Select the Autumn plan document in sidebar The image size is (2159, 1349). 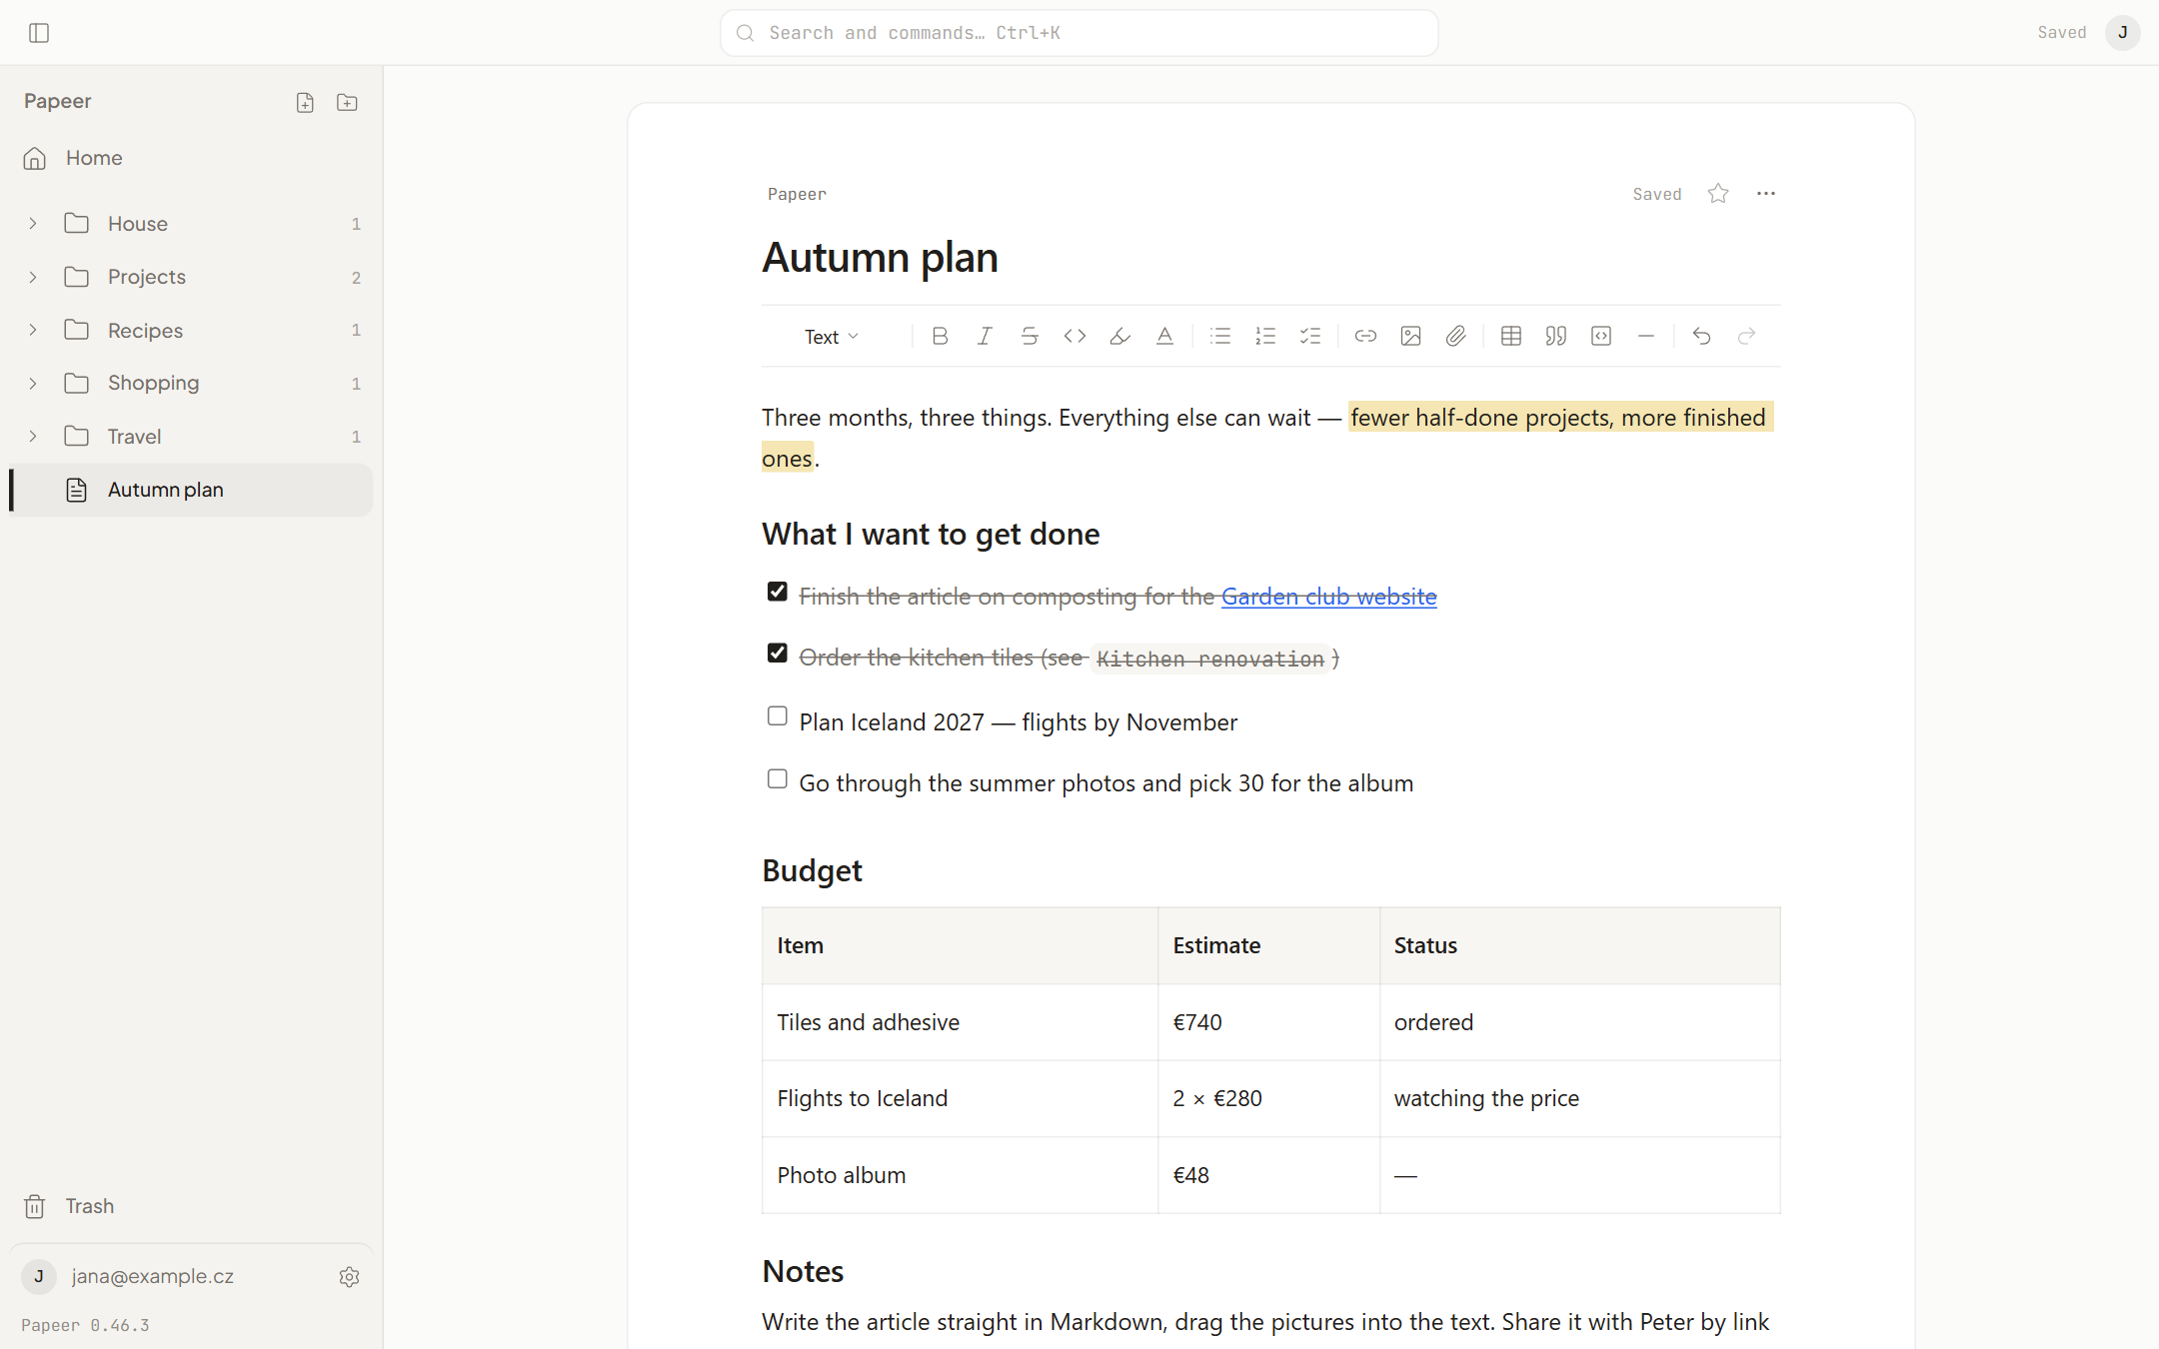[190, 490]
